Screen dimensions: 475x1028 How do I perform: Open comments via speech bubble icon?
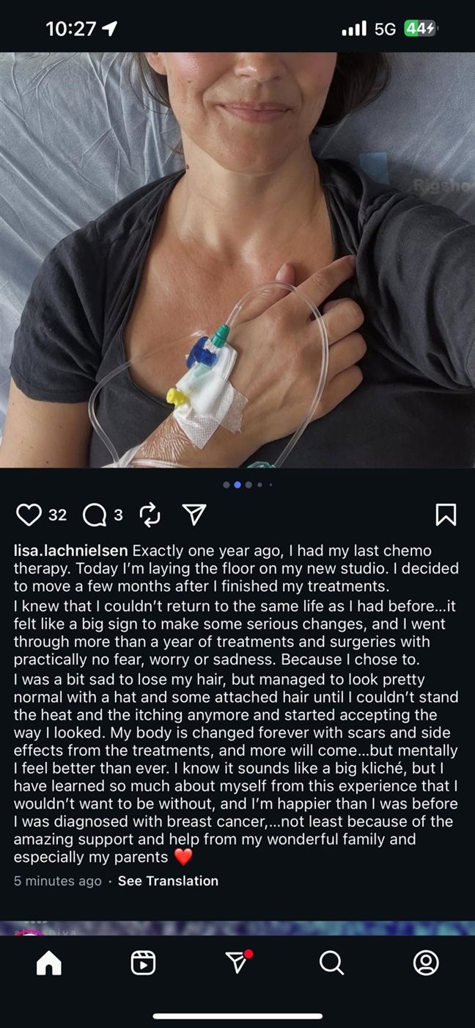point(95,515)
